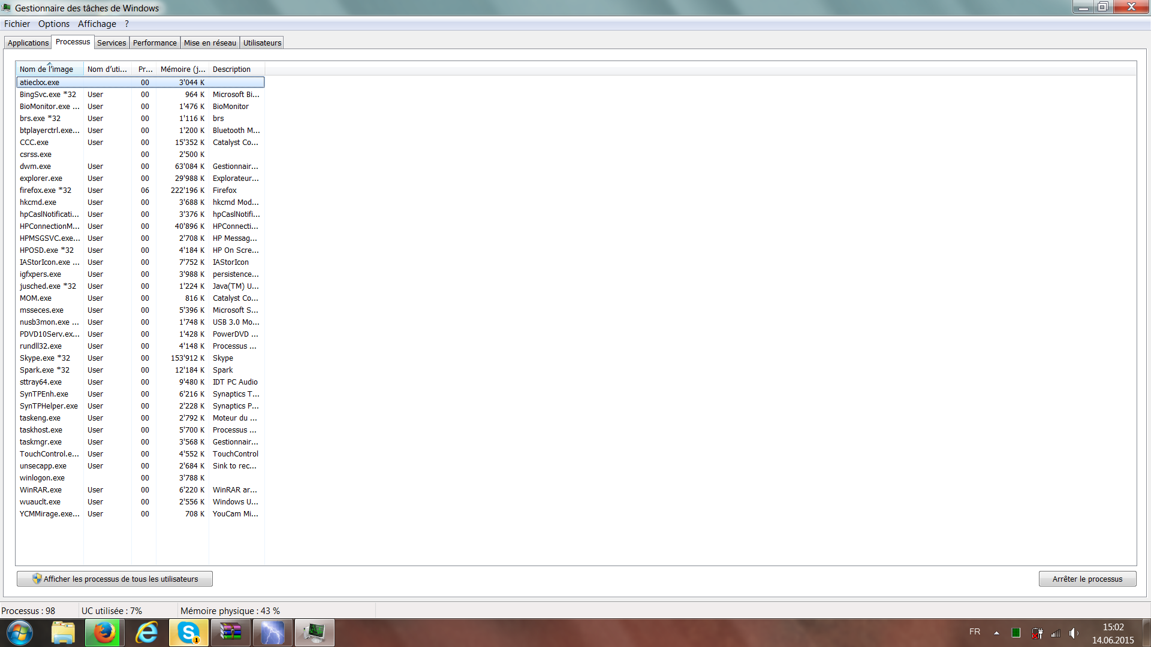Select the Processus tab
The image size is (1151, 647).
coord(73,42)
